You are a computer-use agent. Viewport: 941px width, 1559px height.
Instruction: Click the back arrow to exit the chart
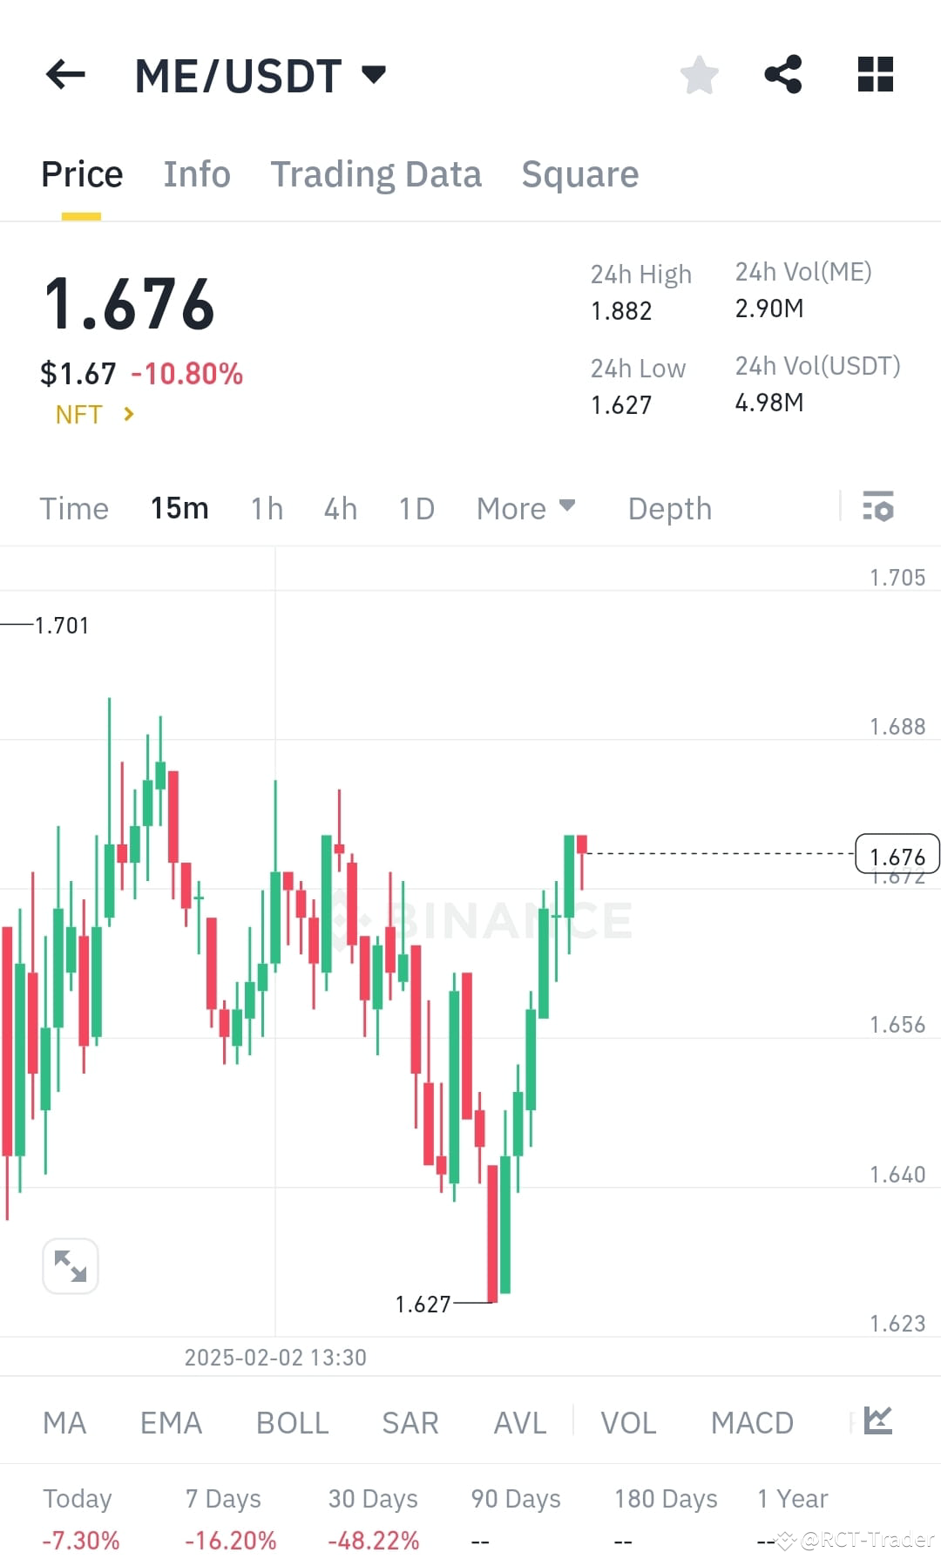[x=65, y=75]
